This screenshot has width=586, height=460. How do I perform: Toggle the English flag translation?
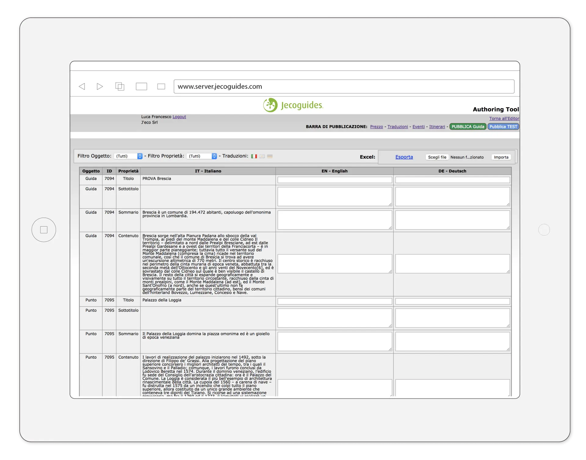(x=262, y=156)
